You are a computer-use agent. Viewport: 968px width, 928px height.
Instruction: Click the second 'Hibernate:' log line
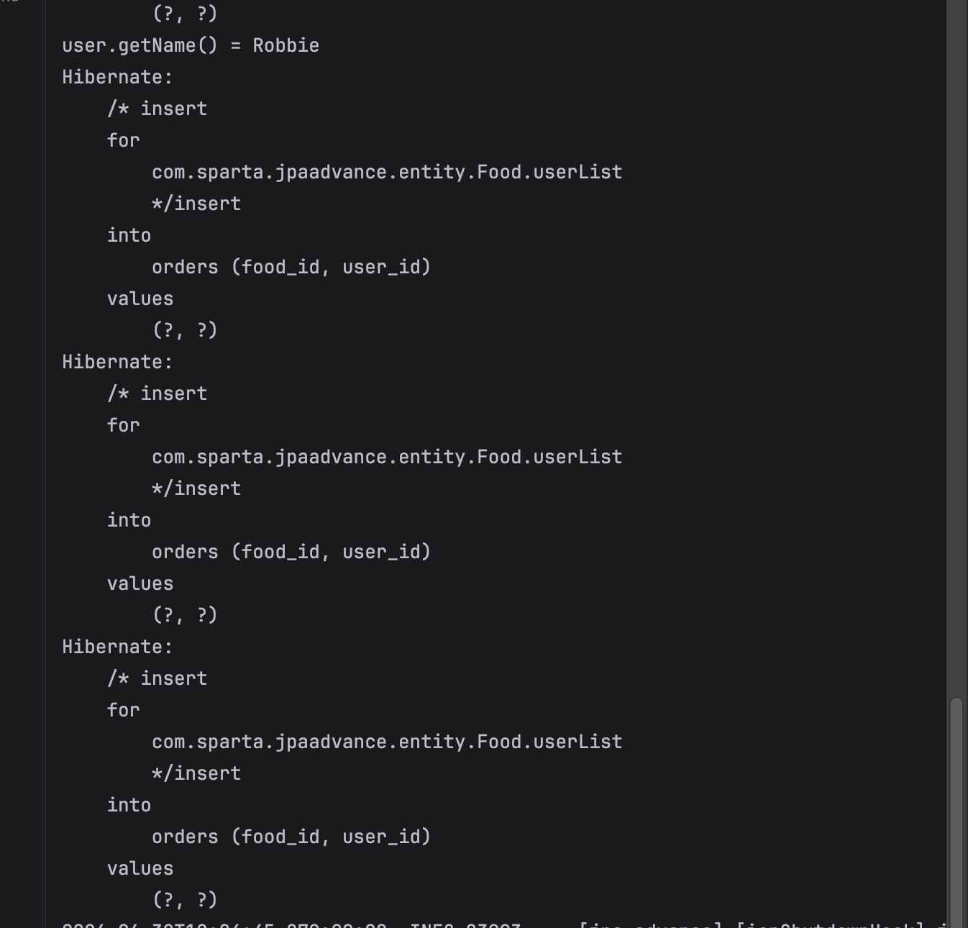click(x=118, y=362)
